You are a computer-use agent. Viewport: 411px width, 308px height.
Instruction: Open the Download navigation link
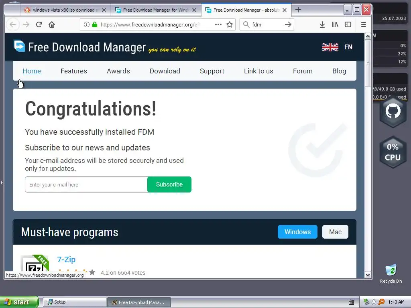(165, 71)
